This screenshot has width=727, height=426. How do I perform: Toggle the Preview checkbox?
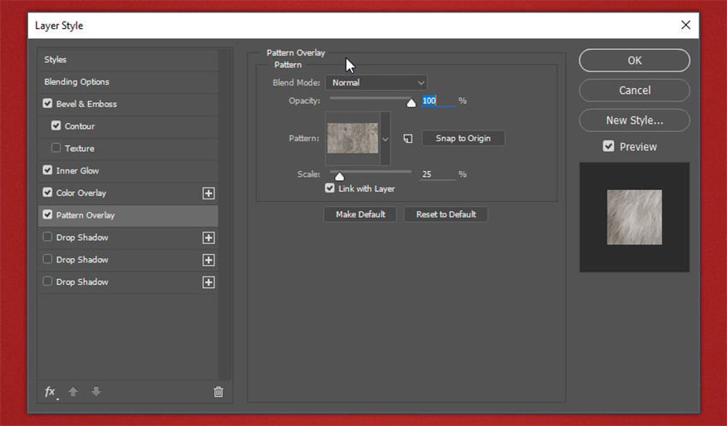[609, 146]
